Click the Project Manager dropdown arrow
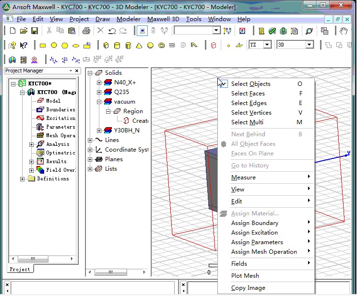The width and height of the screenshot is (357, 296). pyautogui.click(x=71, y=71)
